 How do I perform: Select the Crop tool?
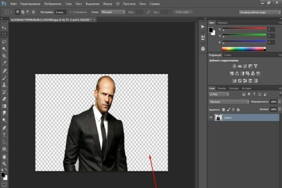tap(4, 56)
